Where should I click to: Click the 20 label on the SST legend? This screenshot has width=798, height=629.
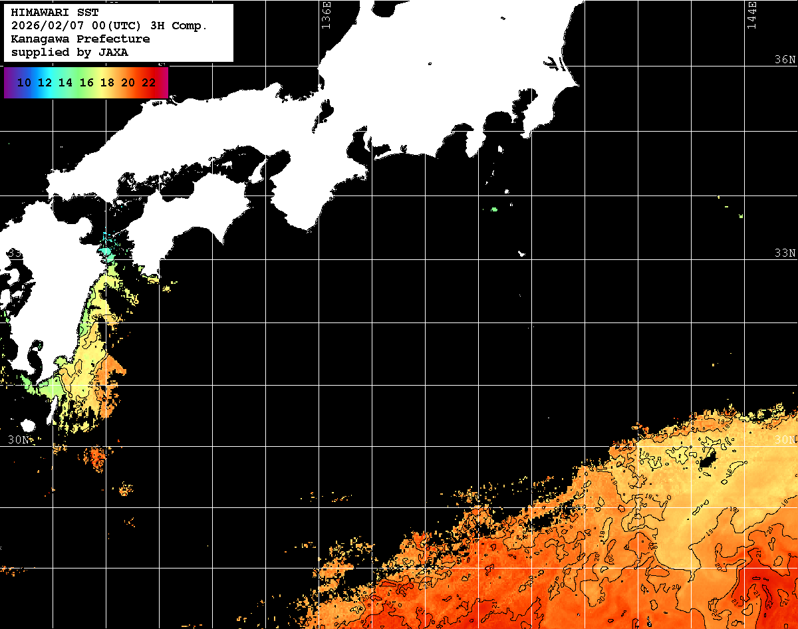pyautogui.click(x=128, y=83)
